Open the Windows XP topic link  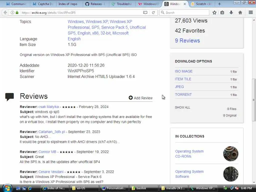pyautogui.click(x=97, y=21)
